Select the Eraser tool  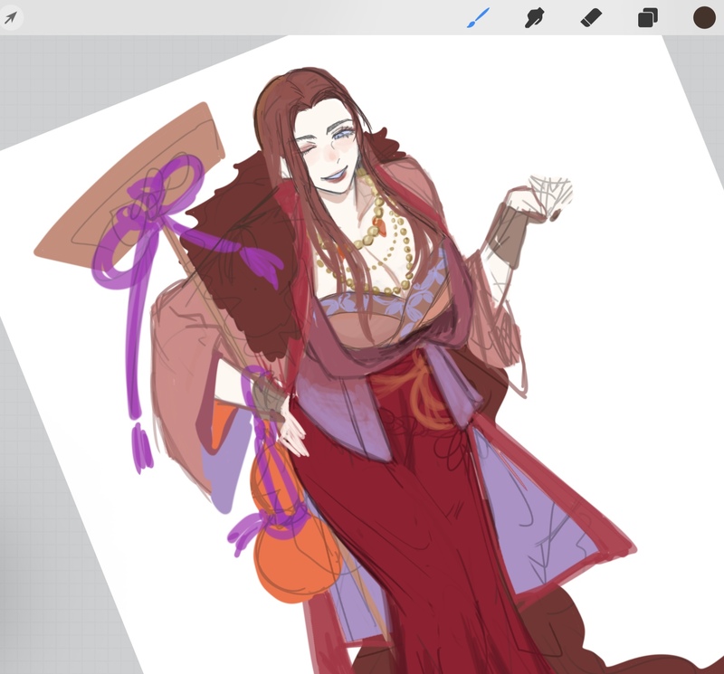coord(590,17)
